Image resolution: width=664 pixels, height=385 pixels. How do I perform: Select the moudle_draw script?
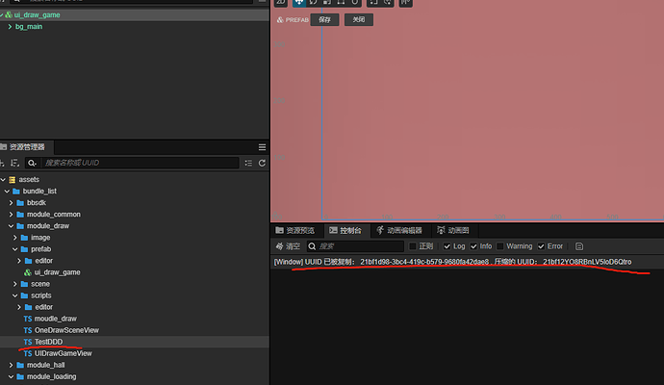coord(134,319)
